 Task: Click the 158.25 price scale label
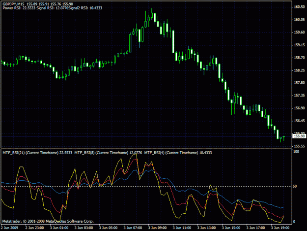coord(299,70)
